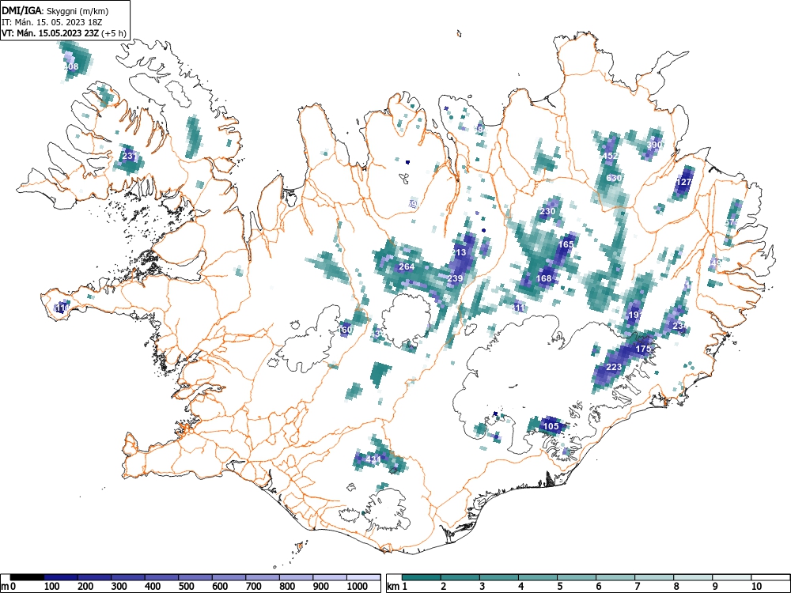Pick the black 0–100 m legend swatch
Screen dimensions: 791x593
[x=27, y=577]
